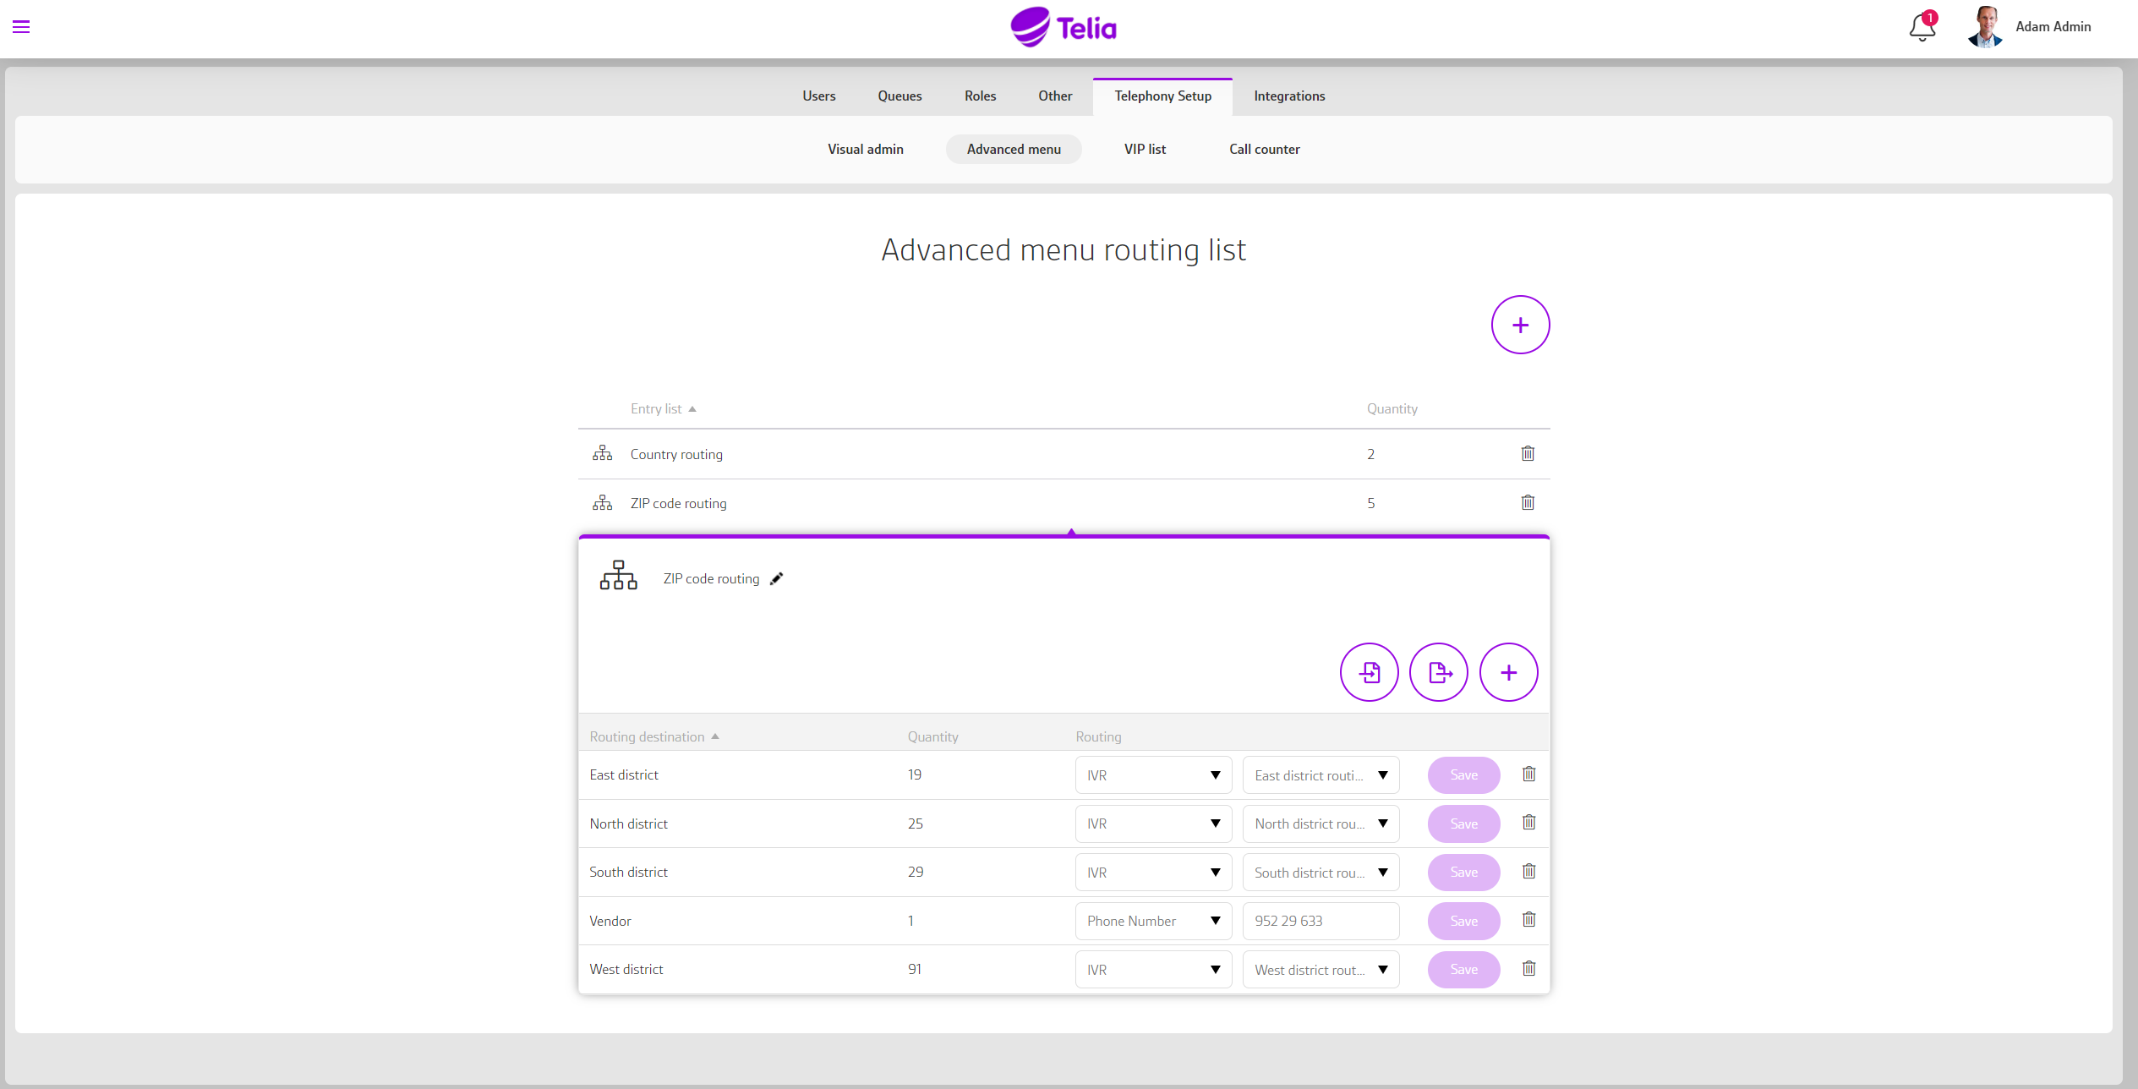Open the VIP list sub-tab
Viewport: 2138px width, 1089px height.
(1145, 149)
